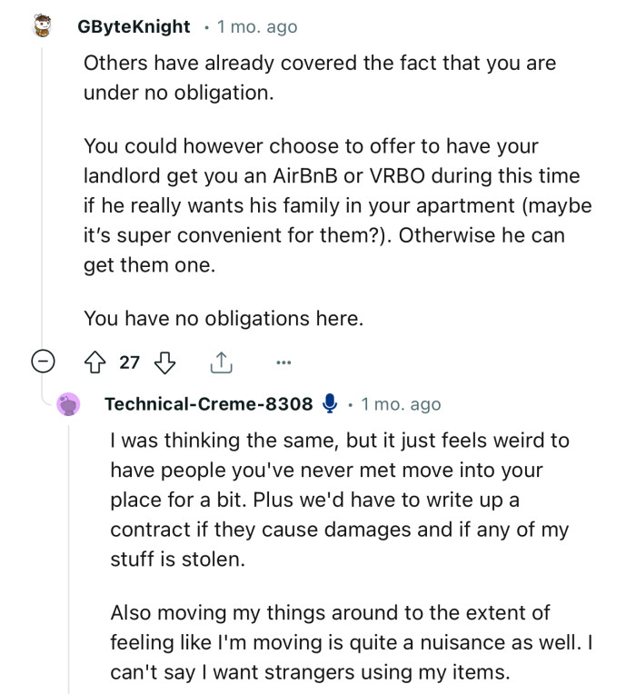Share GByteKnight's comment
636x694 pixels.
[221, 363]
